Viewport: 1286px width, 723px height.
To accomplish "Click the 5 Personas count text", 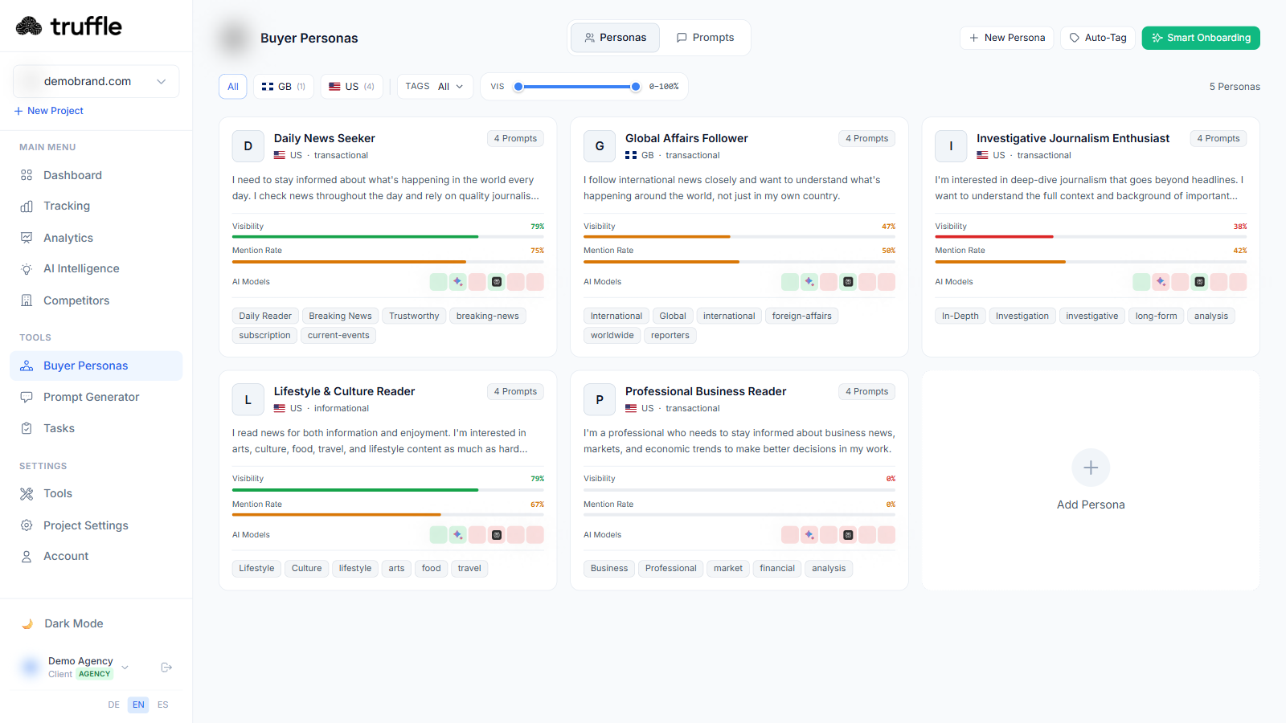I will click(1235, 87).
